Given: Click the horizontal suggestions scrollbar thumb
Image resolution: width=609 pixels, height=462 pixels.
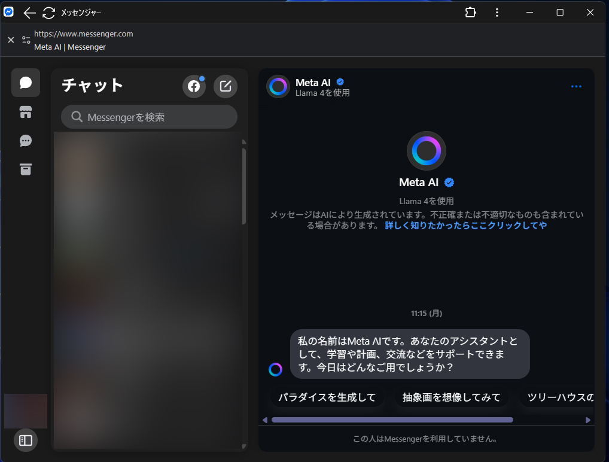Looking at the screenshot, I should (392, 420).
